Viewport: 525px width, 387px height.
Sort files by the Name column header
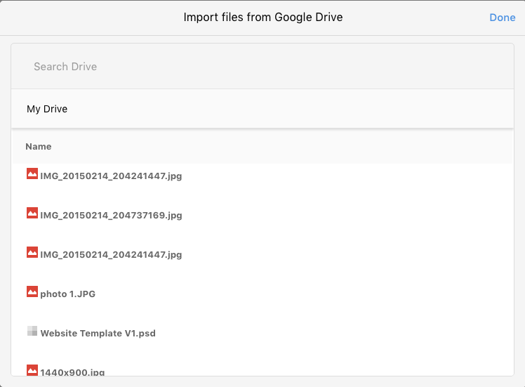point(39,146)
